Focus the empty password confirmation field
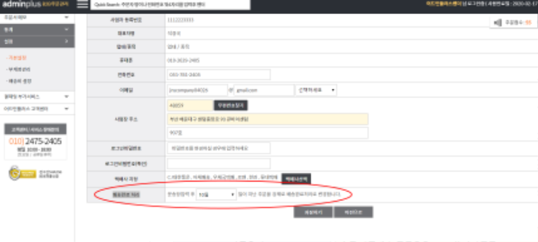Image resolution: width=538 pixels, height=242 pixels. tap(219, 163)
